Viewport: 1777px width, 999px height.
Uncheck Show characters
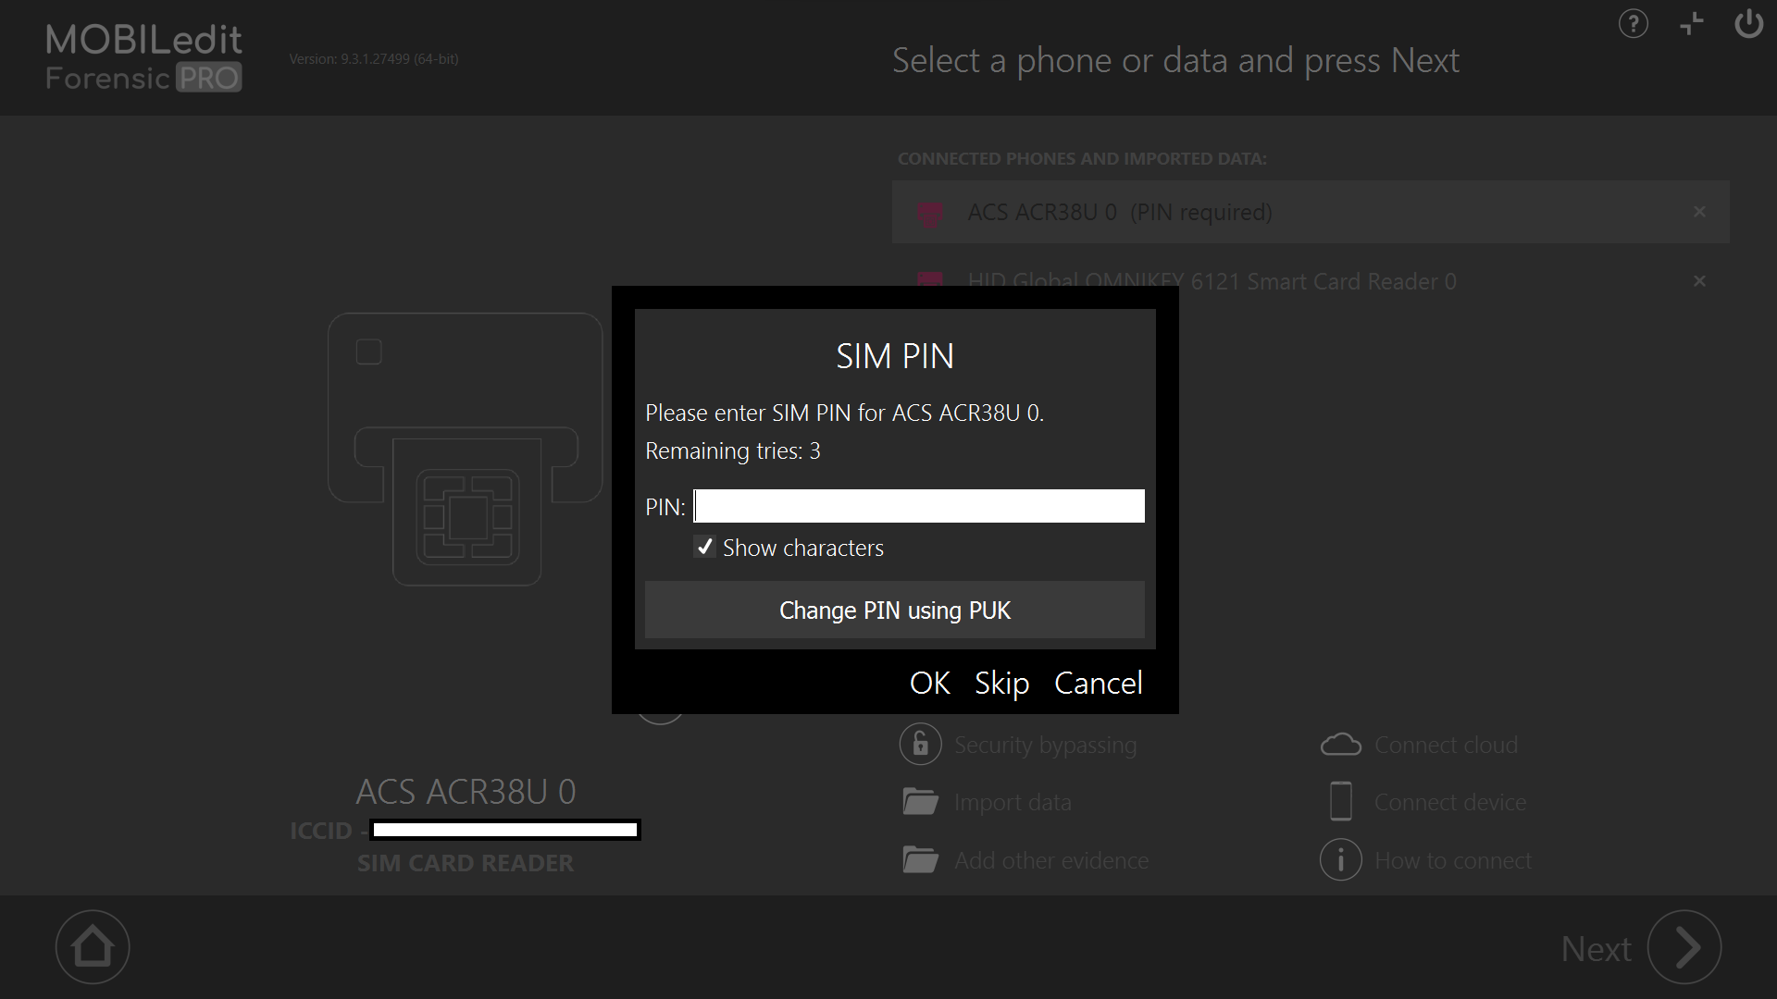pyautogui.click(x=704, y=547)
